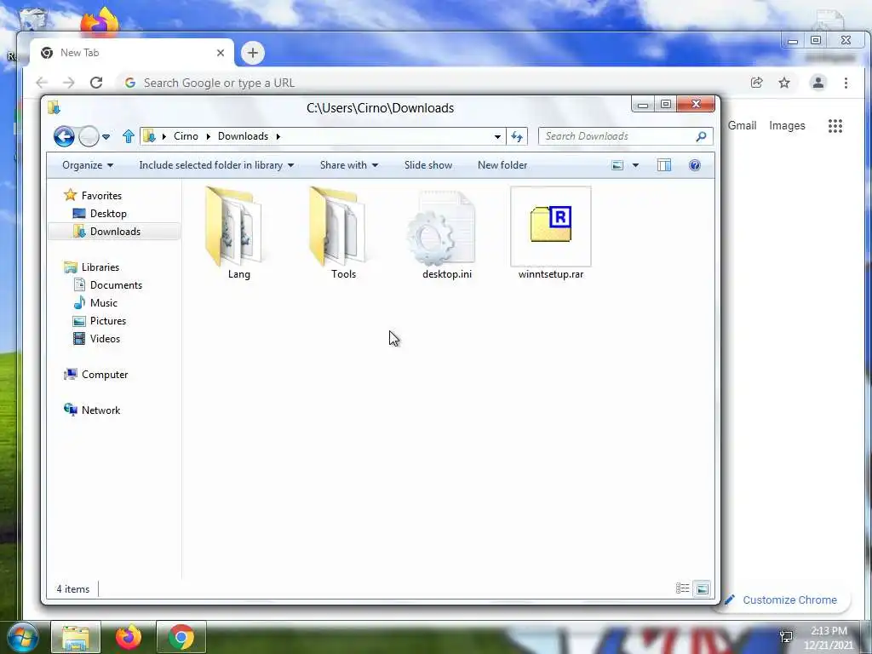Expand the arrow after Cirno breadcrumb
This screenshot has height=654, width=872.
tap(208, 136)
